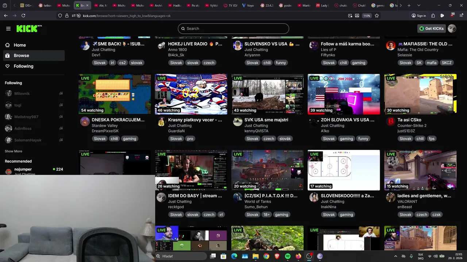This screenshot has width=467, height=262.
Task: Click the site padlock icon
Action: tap(67, 16)
